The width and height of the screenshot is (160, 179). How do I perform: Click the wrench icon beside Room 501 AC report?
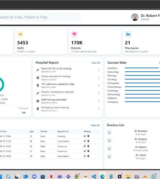click(x=38, y=70)
